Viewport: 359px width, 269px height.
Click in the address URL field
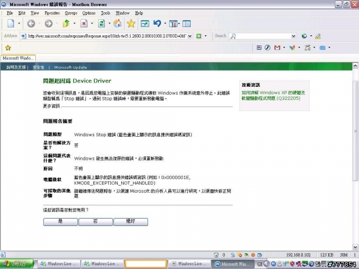tap(107, 36)
